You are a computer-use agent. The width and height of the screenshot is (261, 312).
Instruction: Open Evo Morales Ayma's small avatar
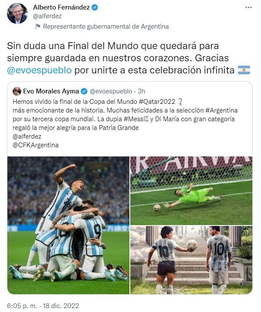(x=17, y=91)
